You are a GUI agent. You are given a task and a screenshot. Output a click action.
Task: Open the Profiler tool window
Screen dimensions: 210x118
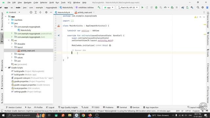point(38,107)
